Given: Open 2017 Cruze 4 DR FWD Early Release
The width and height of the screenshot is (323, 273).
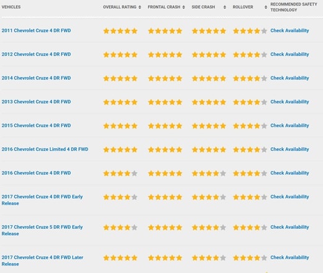Looking at the screenshot, I should pyautogui.click(x=42, y=200).
